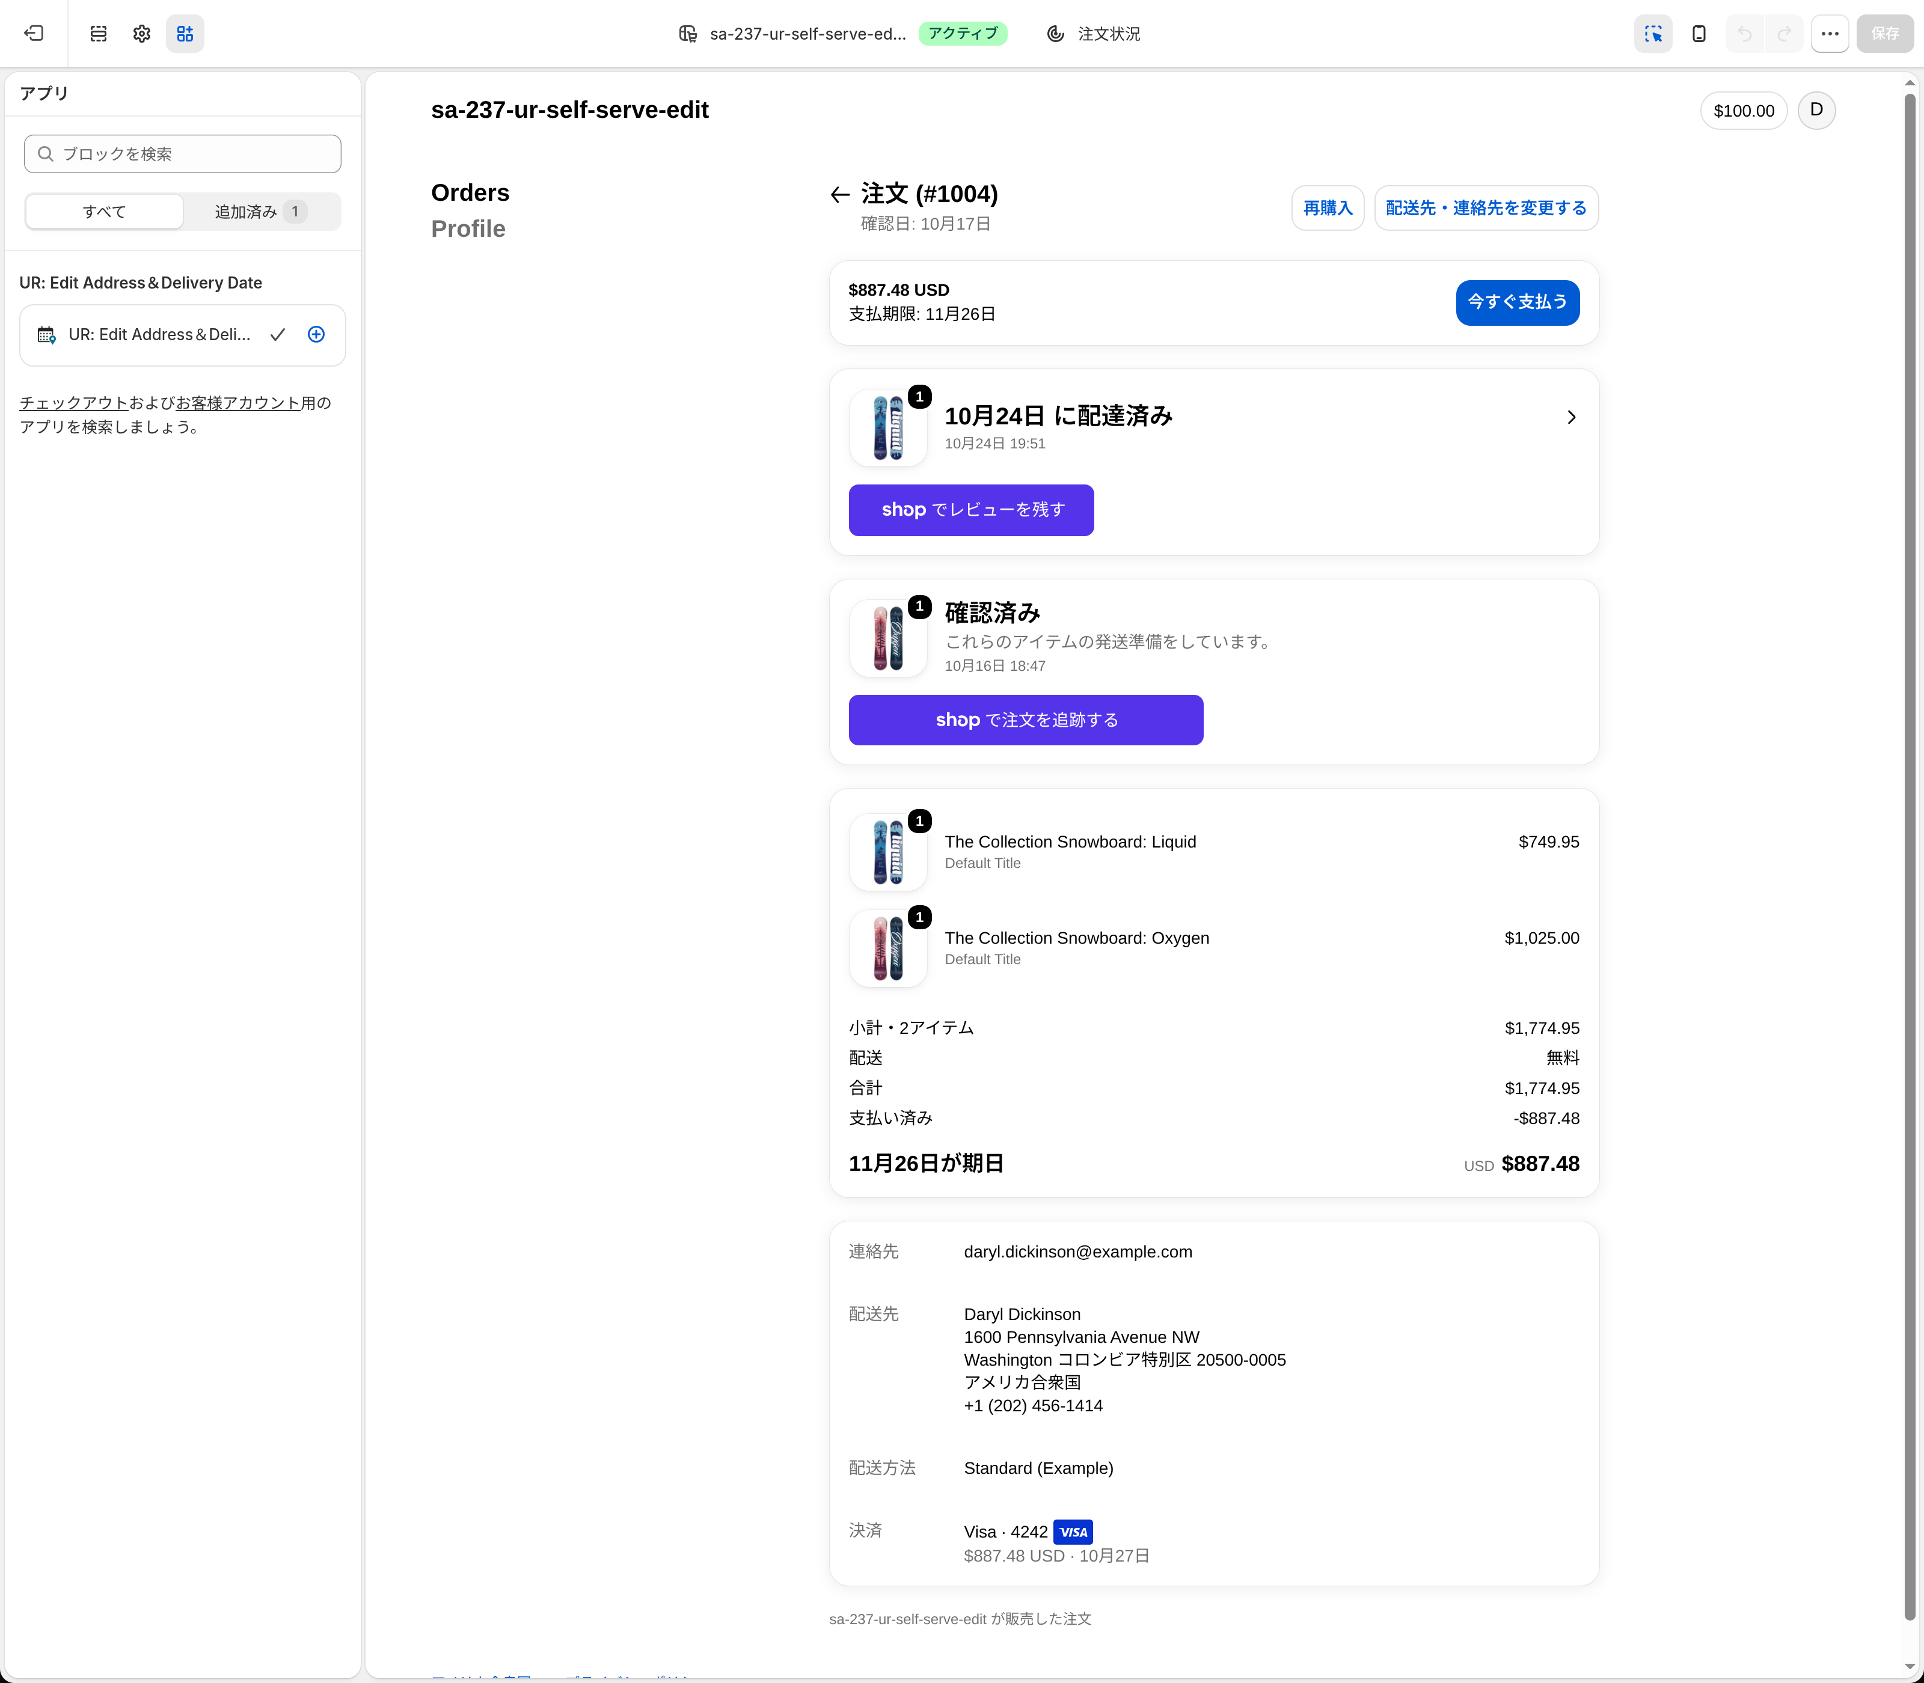Image resolution: width=1924 pixels, height=1683 pixels.
Task: Expand the 10月24日 に配達済み delivery chevron
Action: (1572, 417)
